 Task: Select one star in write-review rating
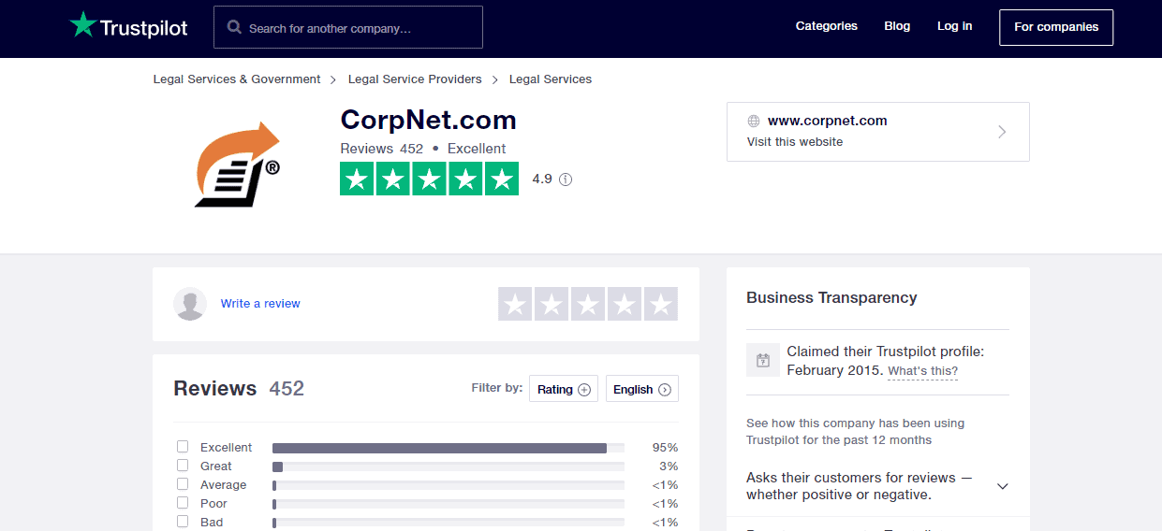(515, 304)
